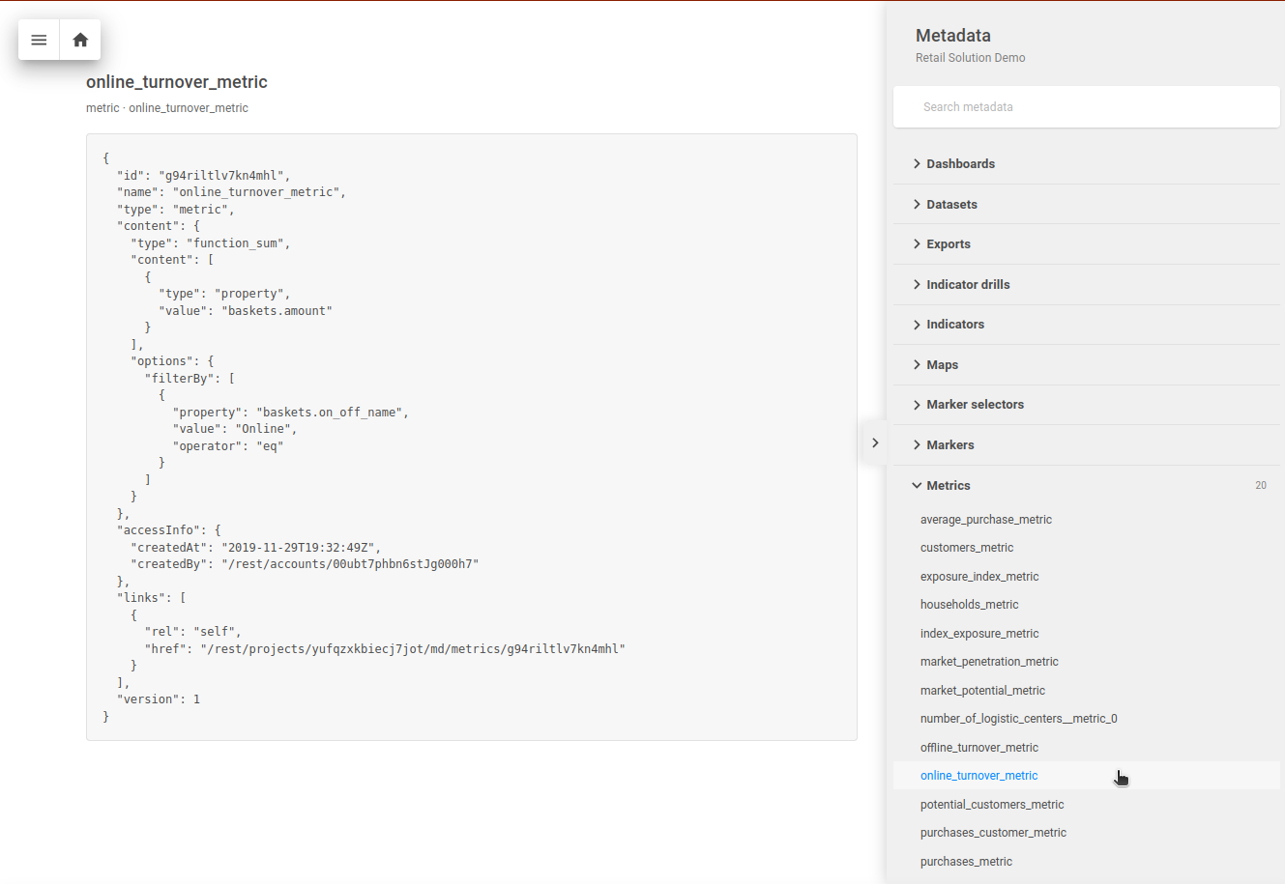Click the "Online" filter value
The image size is (1285, 884).
263,429
